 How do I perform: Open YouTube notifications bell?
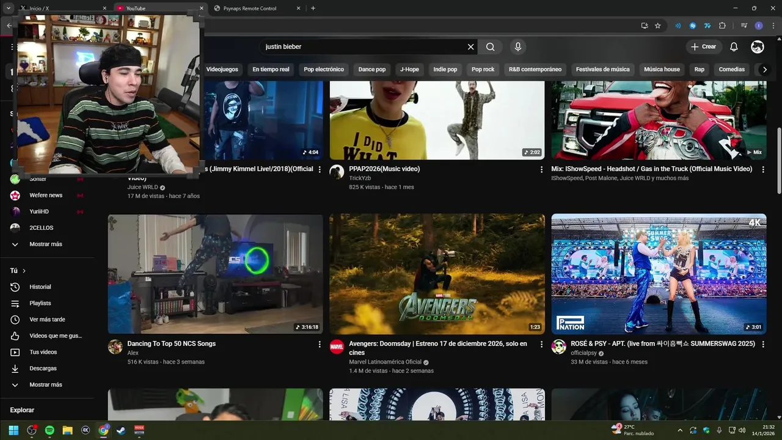(734, 47)
